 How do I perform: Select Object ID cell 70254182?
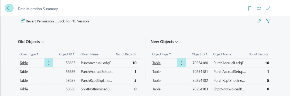click(x=200, y=81)
